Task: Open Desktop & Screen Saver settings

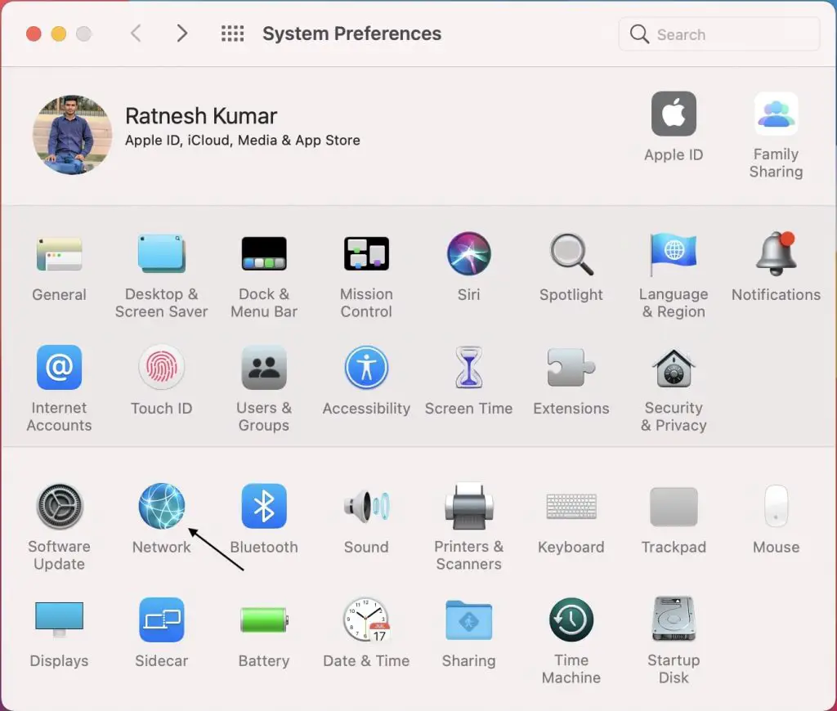Action: pos(161,253)
